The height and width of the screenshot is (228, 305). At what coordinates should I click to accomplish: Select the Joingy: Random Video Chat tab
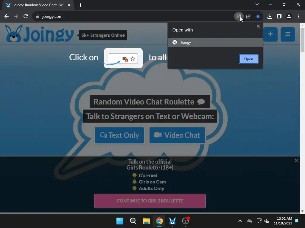[38, 5]
